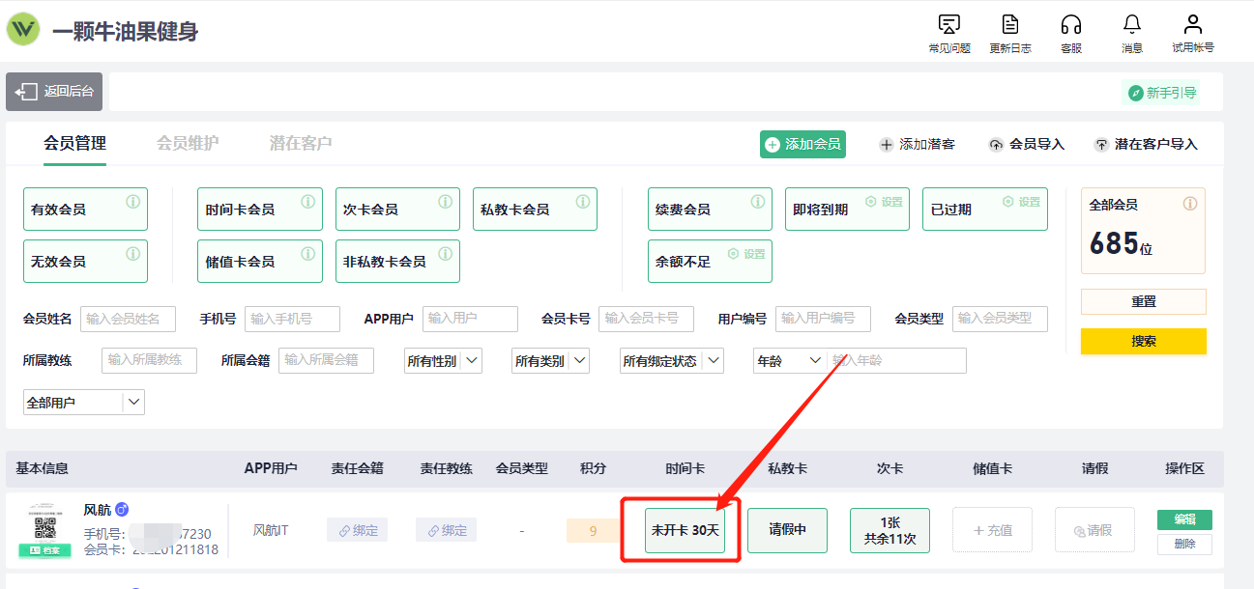Click the 新手引导 guide button
Screen dimensions: 1254x589
click(1161, 93)
